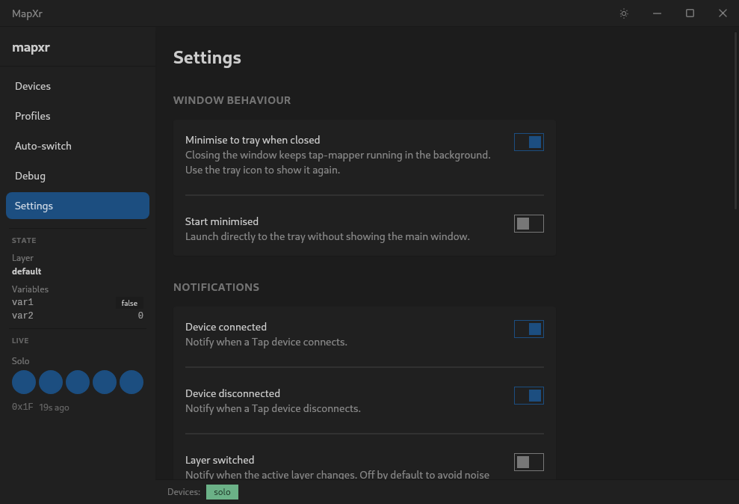Toggle the light/dark theme sun icon
The width and height of the screenshot is (739, 504).
click(624, 13)
